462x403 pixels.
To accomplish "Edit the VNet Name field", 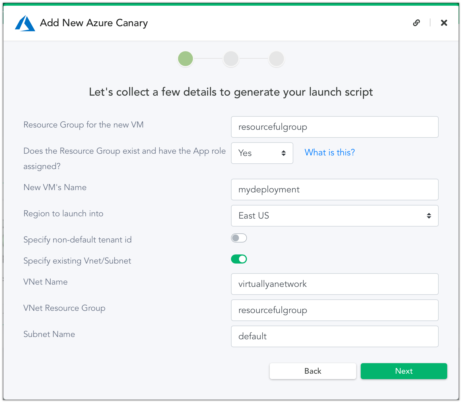I will pos(335,284).
